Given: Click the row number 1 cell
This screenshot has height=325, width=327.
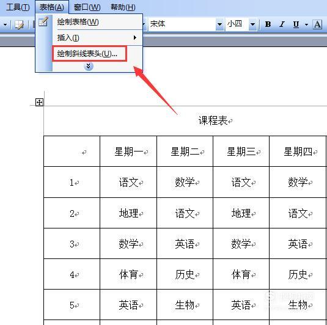Looking at the screenshot, I should [x=72, y=182].
